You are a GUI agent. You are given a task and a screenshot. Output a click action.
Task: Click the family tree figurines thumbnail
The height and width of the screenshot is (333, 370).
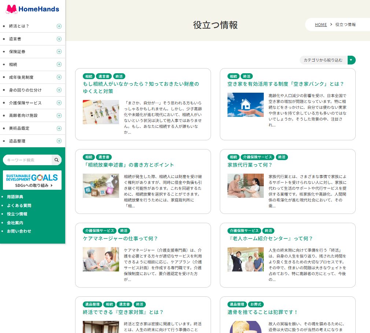101,112
